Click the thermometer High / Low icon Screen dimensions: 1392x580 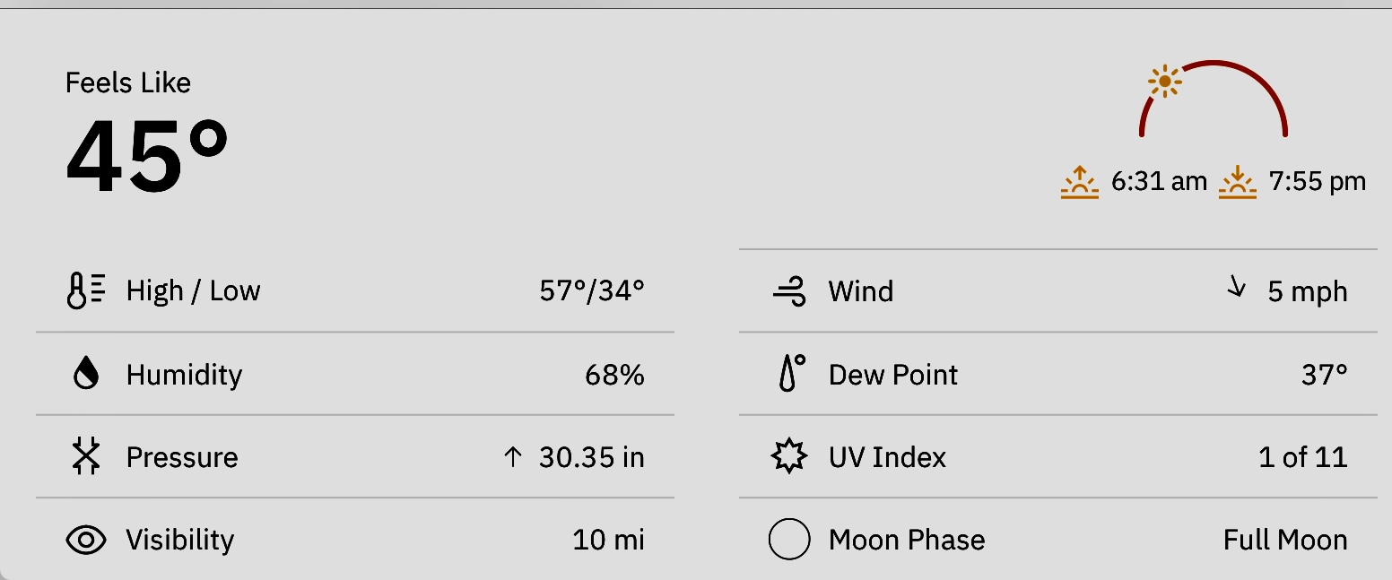coord(87,291)
